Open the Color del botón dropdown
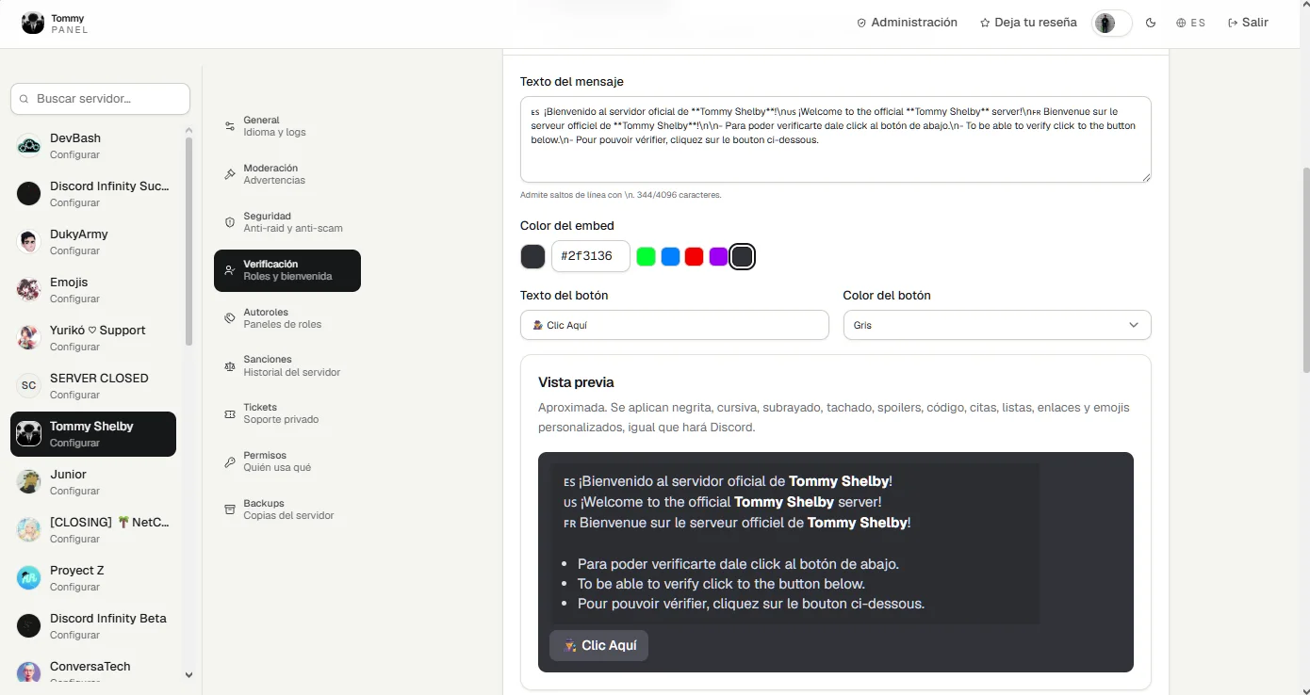 [x=997, y=325]
